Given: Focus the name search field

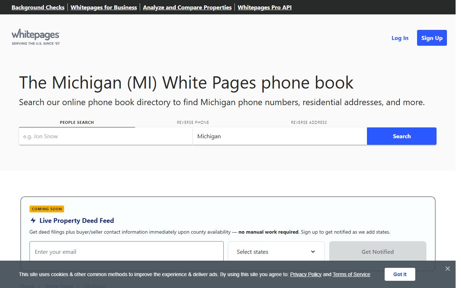Looking at the screenshot, I should [x=106, y=136].
